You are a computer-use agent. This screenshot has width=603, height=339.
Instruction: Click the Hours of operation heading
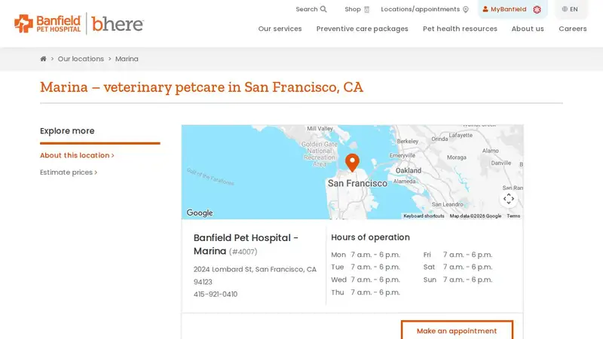[x=370, y=237]
